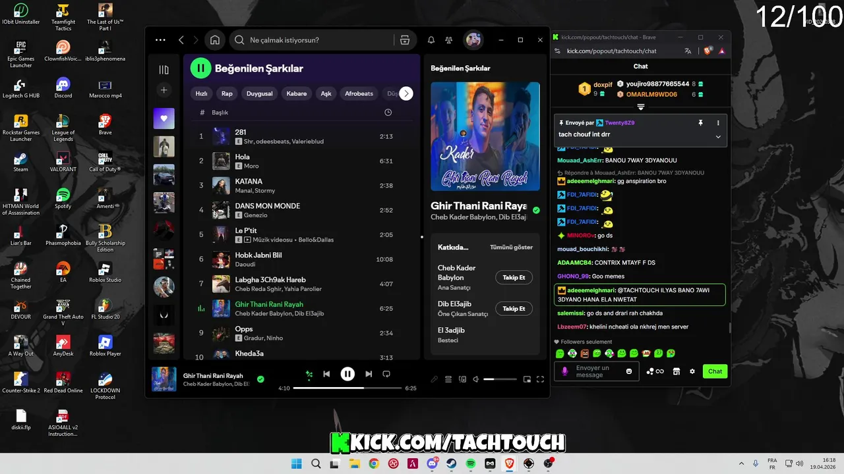Screen dimensions: 844x474
Task: Sort by duration clock header
Action: click(388, 113)
